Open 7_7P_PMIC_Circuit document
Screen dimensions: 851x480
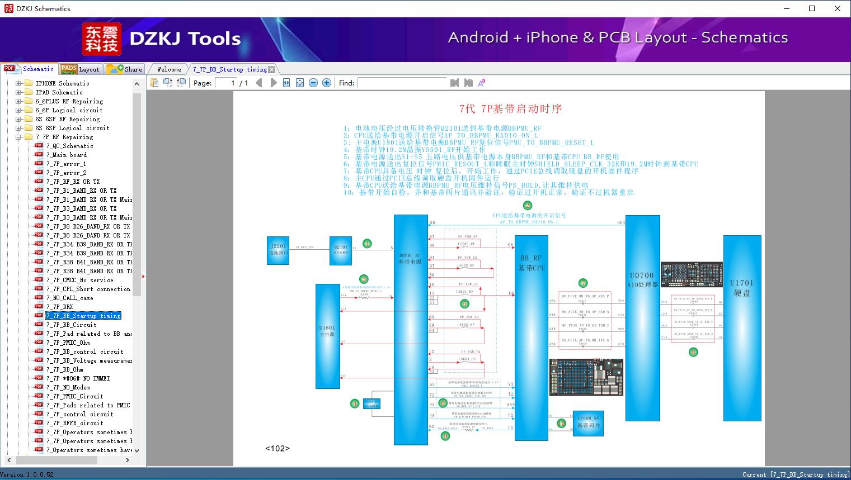click(x=74, y=396)
